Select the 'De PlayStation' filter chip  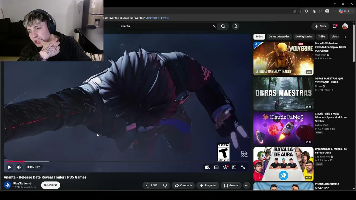304,37
